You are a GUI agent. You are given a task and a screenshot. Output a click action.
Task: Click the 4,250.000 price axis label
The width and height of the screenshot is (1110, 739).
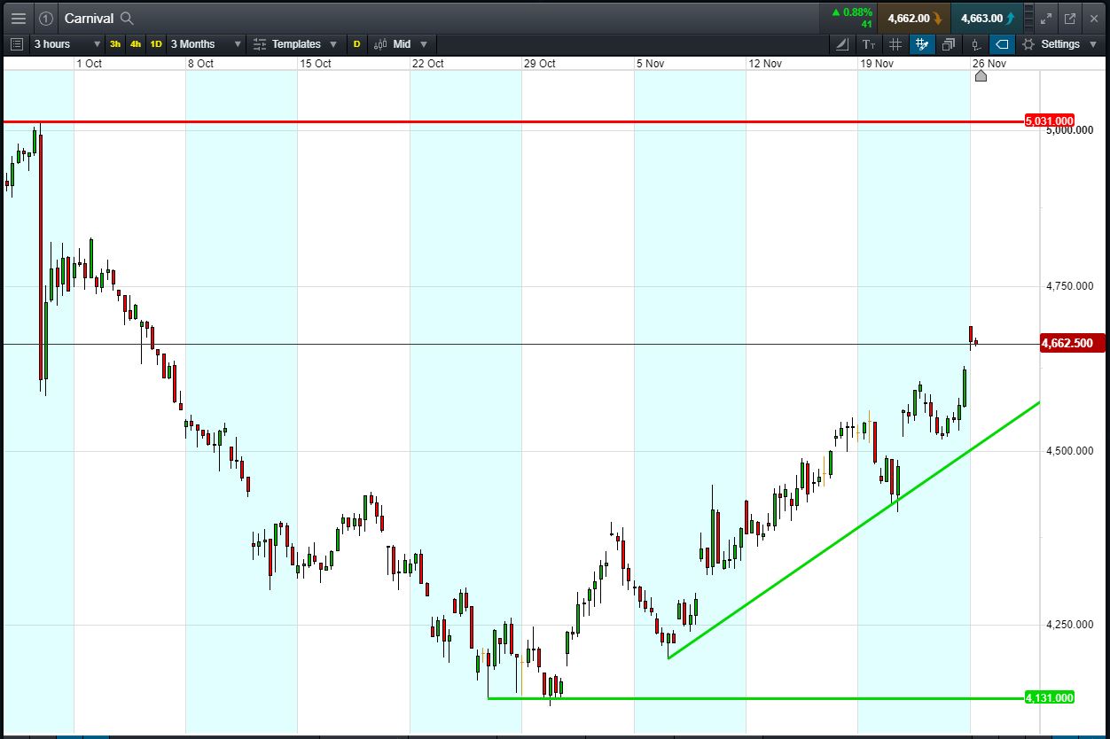pos(1069,625)
